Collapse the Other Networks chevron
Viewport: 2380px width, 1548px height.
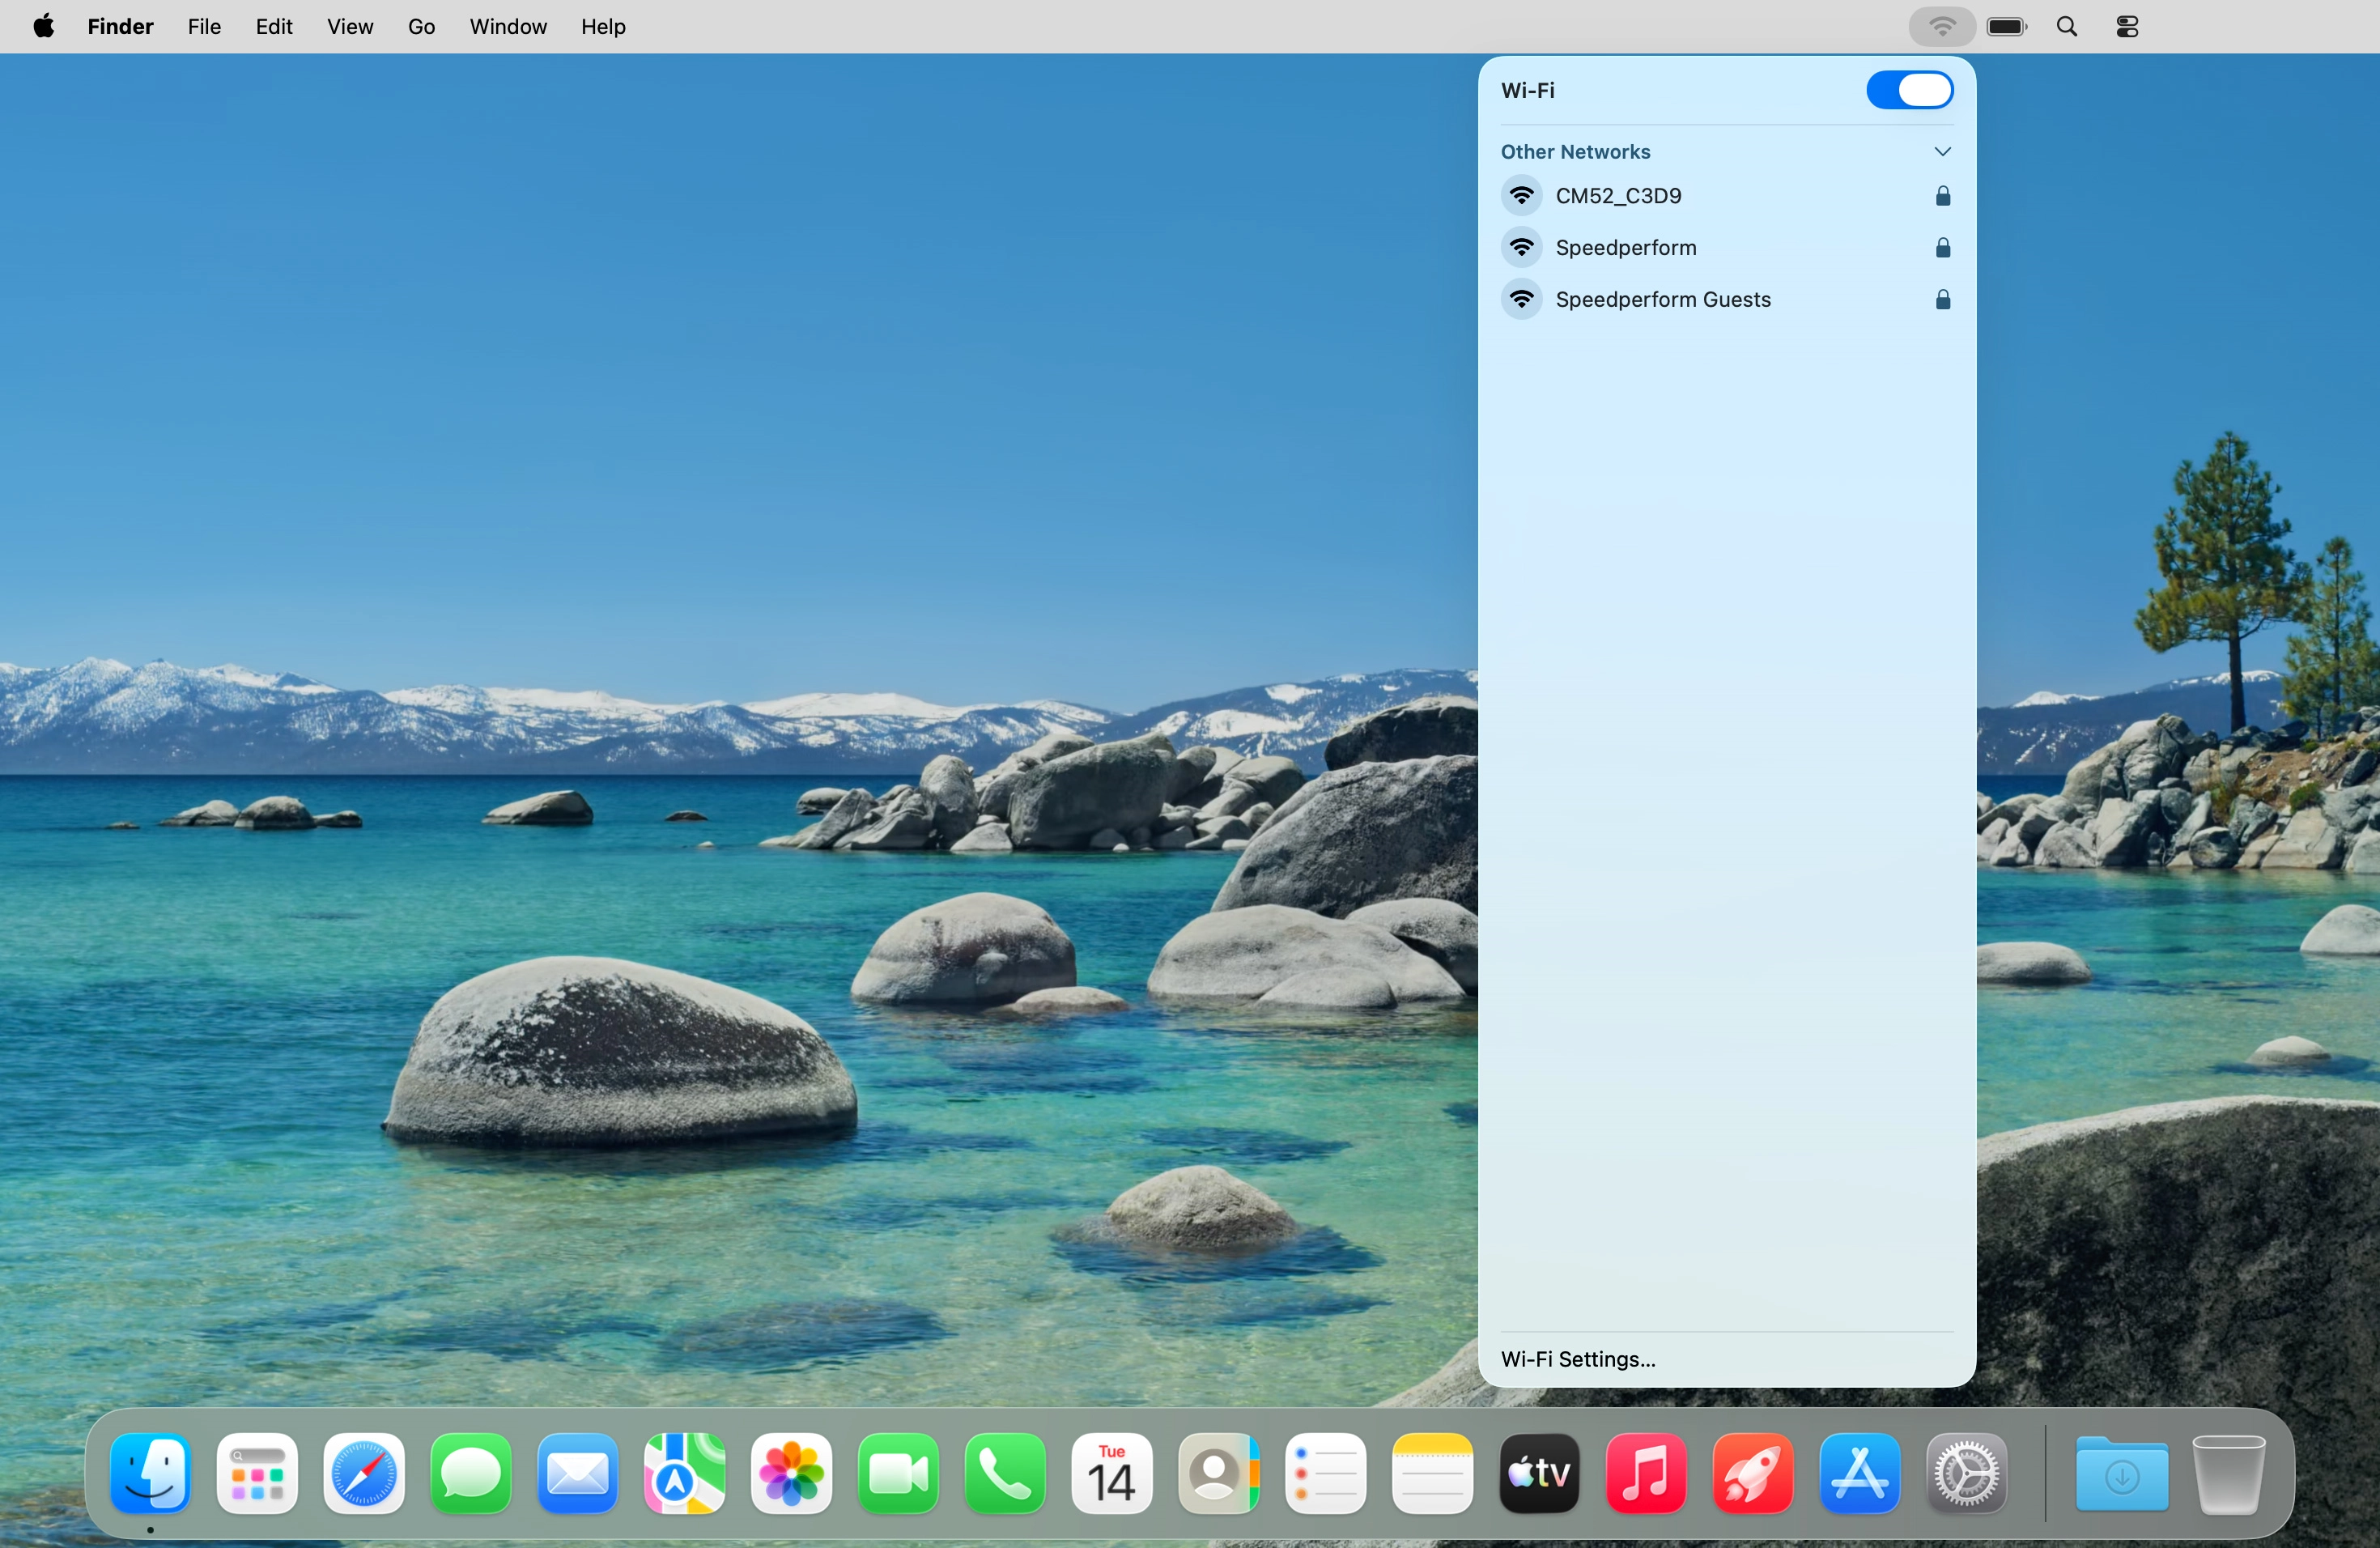[x=1942, y=152]
